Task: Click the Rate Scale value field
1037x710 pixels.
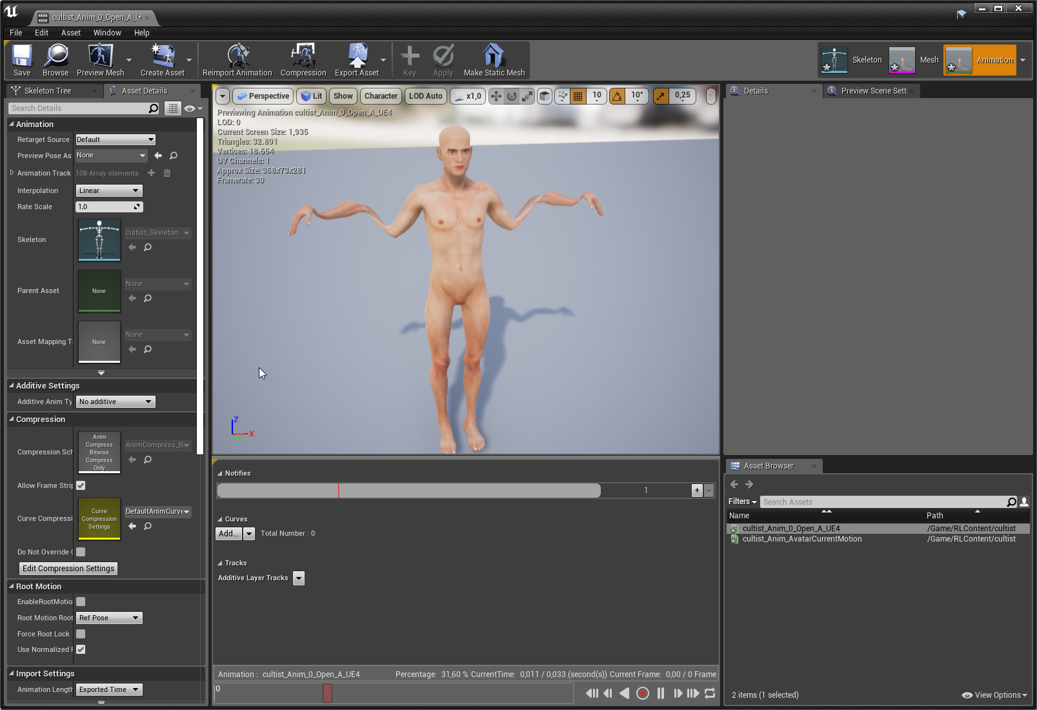Action: 109,207
